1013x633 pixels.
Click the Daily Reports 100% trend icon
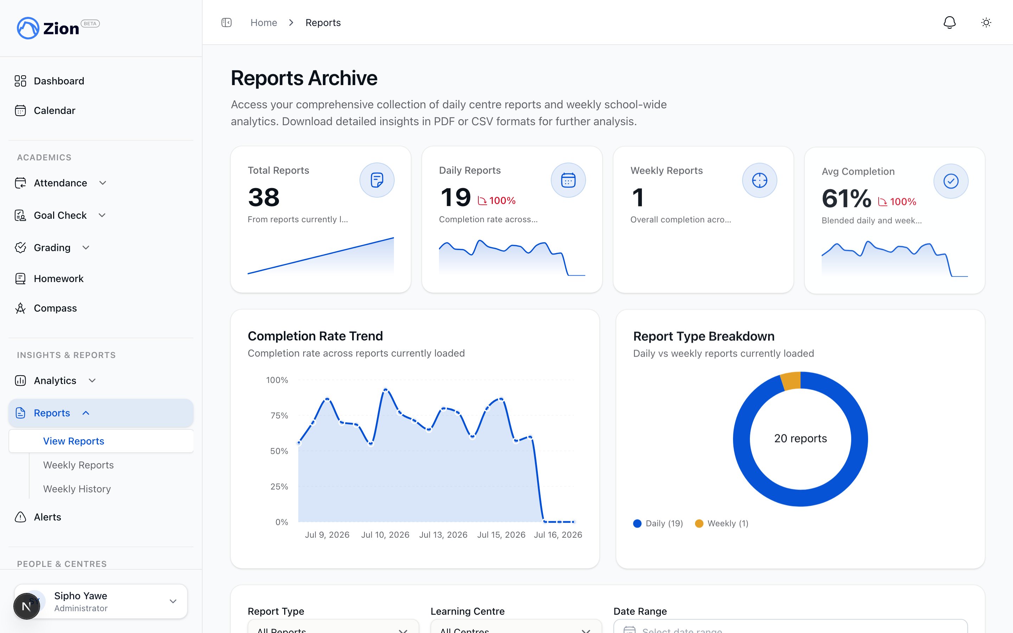click(x=482, y=201)
